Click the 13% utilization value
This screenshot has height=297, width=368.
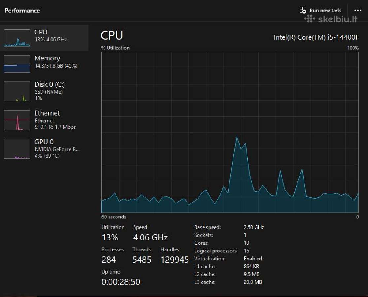[110, 237]
